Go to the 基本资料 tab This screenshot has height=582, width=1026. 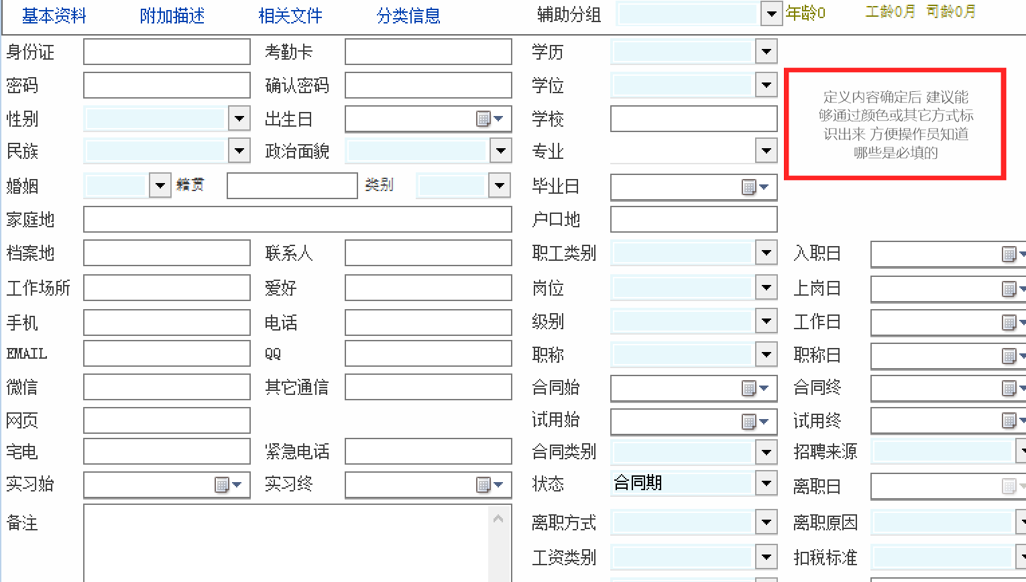[54, 16]
